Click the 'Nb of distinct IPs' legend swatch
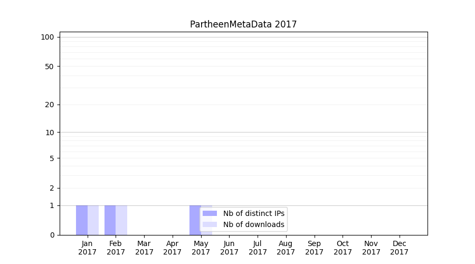Screen dimensions: 475x264 pos(210,213)
